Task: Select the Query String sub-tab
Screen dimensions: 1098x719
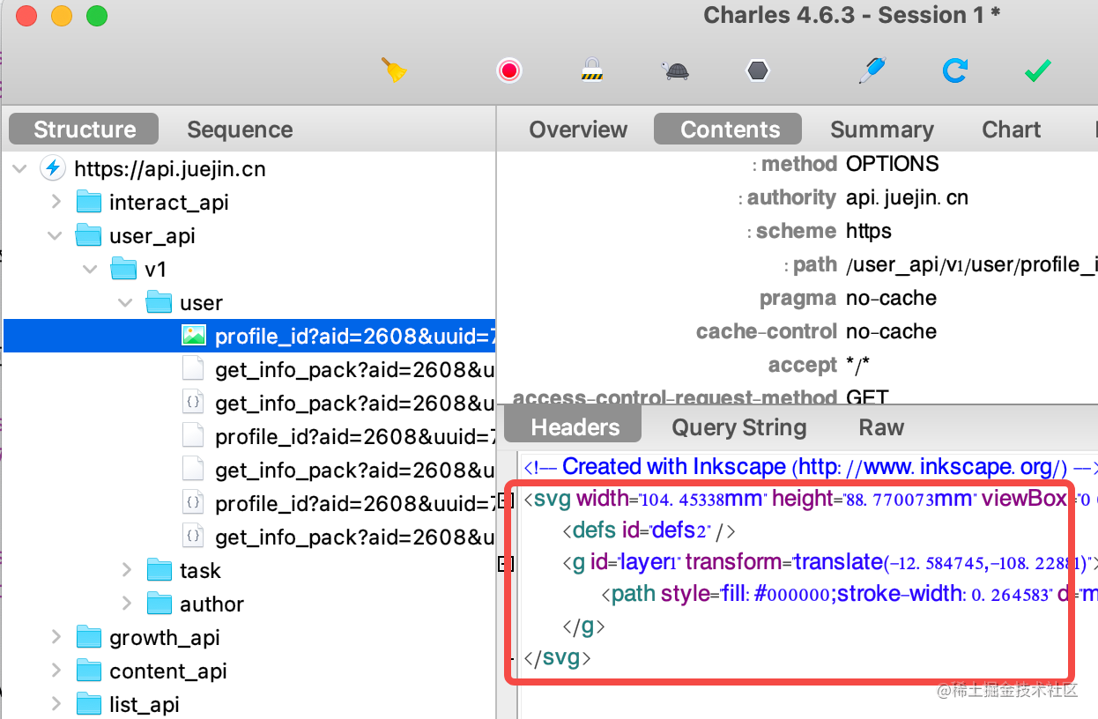Action: coord(739,427)
